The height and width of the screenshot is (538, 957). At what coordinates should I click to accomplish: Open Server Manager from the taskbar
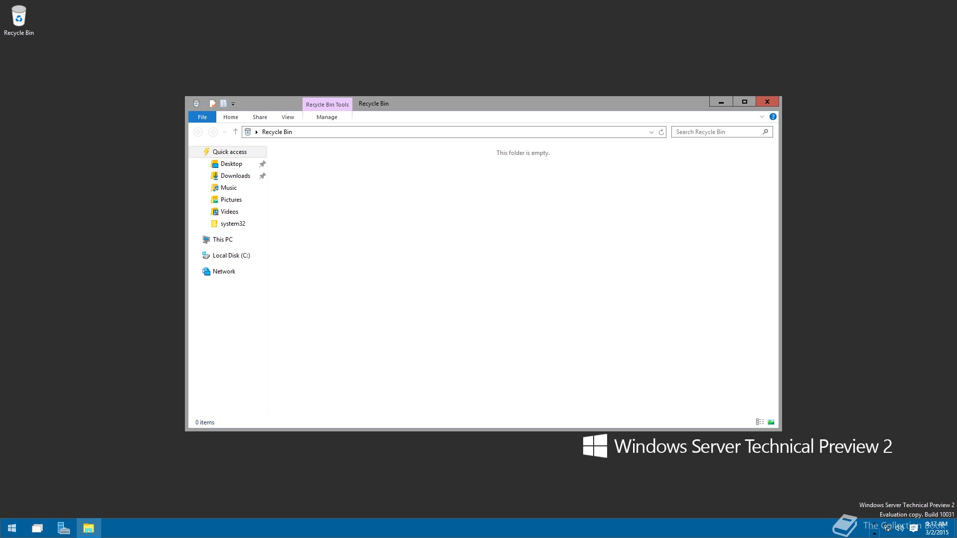63,528
